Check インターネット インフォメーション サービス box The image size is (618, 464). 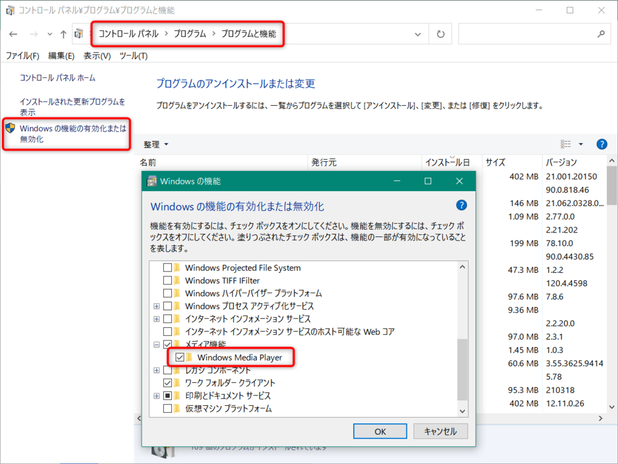coord(168,319)
